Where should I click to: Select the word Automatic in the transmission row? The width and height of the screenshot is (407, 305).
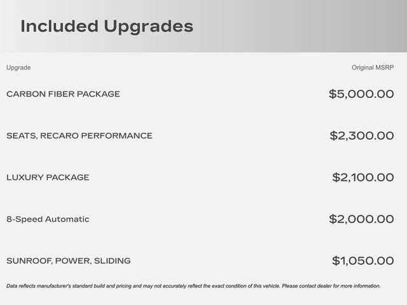[x=67, y=219]
